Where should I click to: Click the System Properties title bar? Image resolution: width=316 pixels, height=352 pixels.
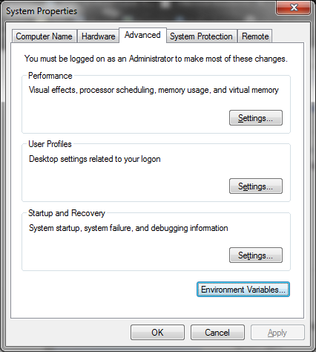click(x=139, y=11)
